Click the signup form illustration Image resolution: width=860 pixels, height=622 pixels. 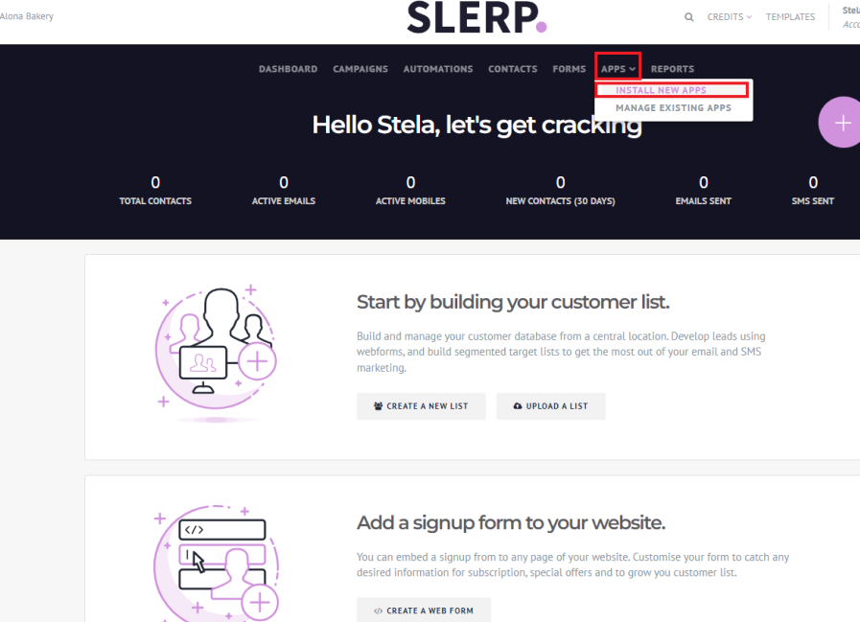pos(216,563)
